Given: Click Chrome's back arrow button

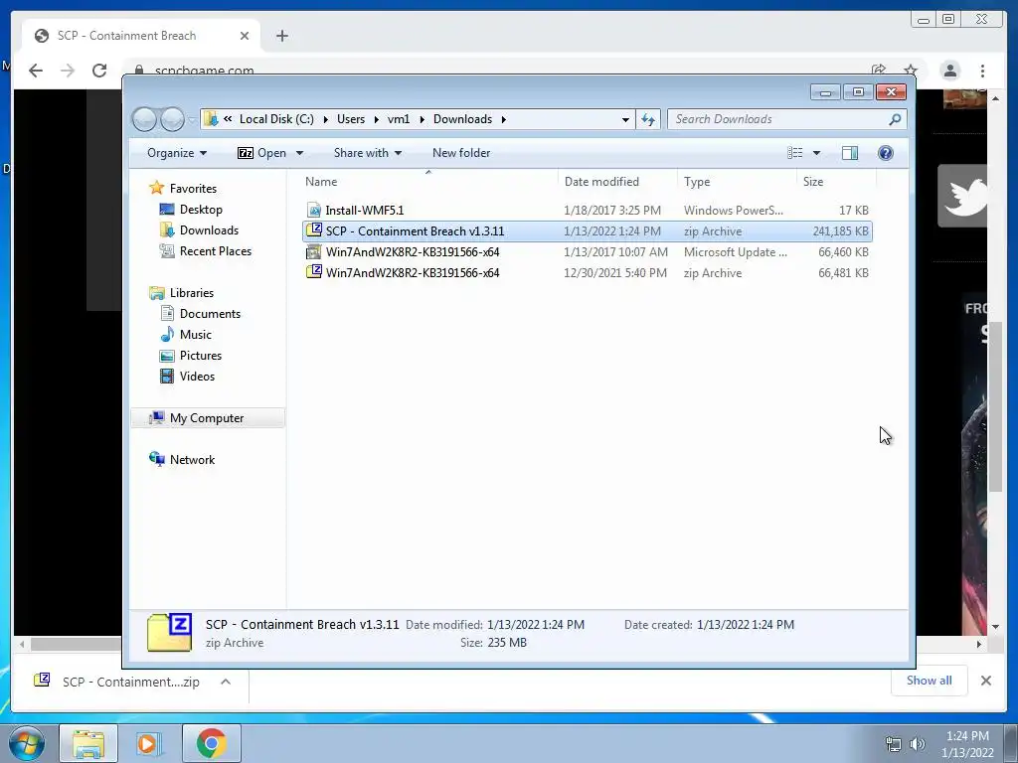Looking at the screenshot, I should (x=36, y=71).
